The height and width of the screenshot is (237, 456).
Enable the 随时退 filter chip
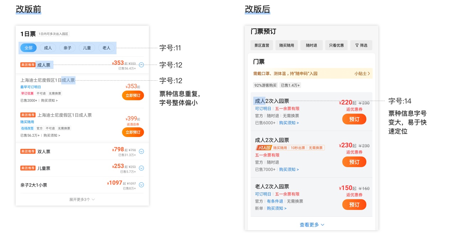click(x=311, y=45)
